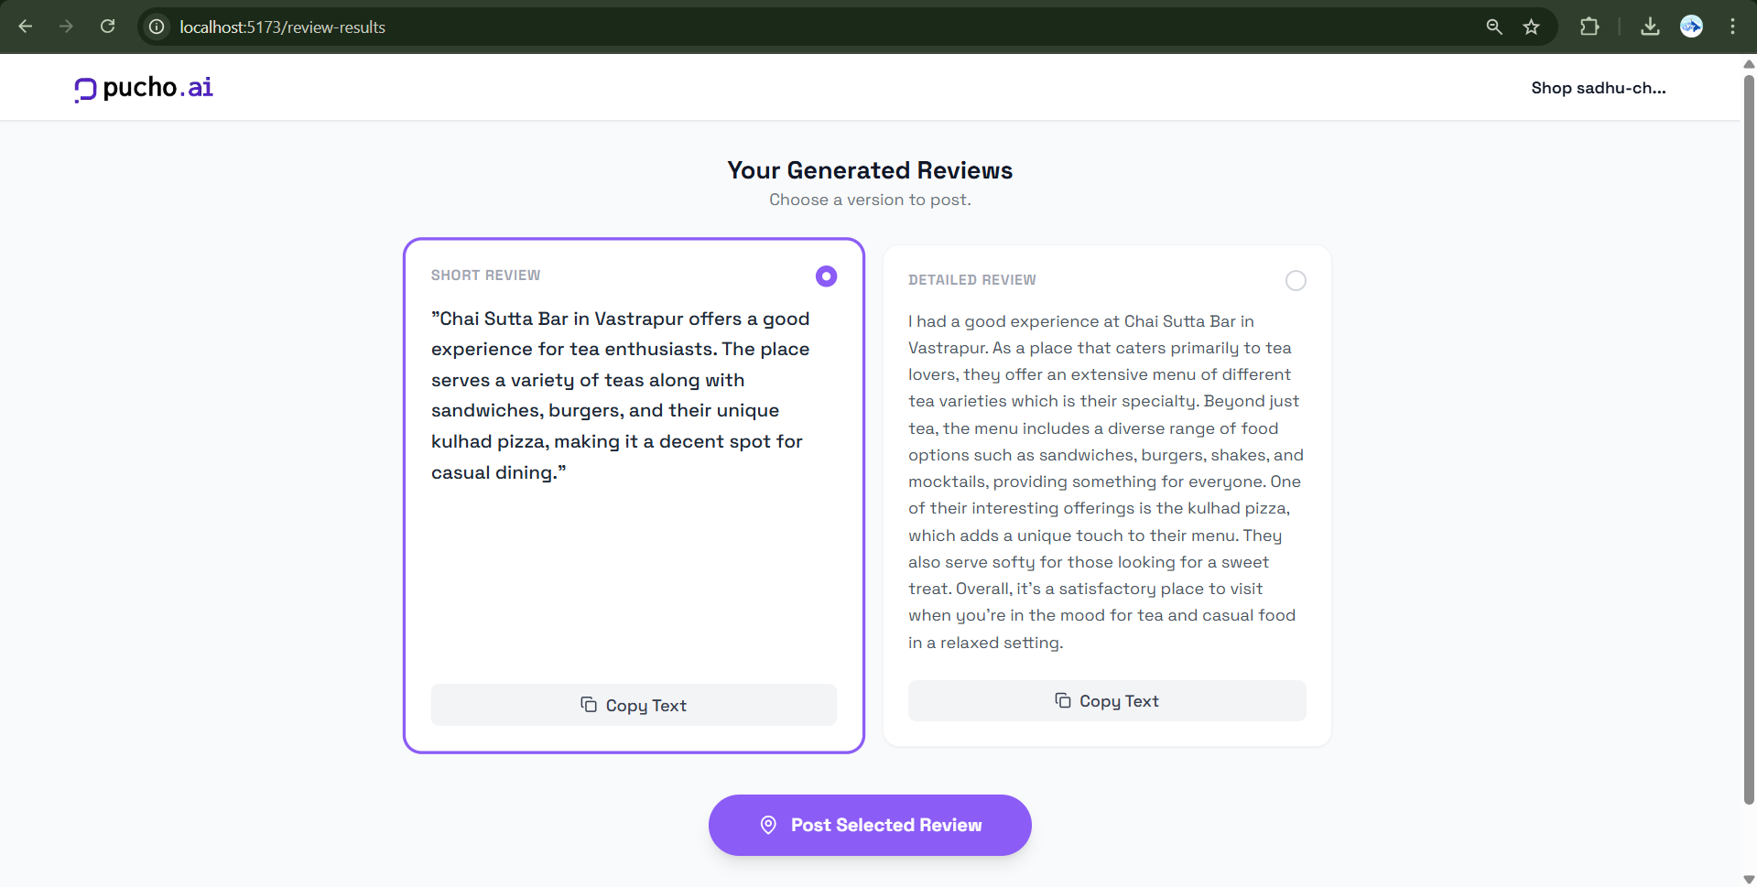
Task: Reload the current page
Action: (x=108, y=27)
